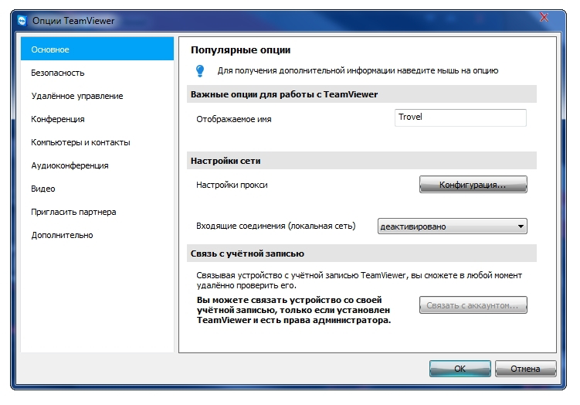Expand Входящие соединения dropdown
Viewport: 580px width, 405px height.
coord(452,226)
